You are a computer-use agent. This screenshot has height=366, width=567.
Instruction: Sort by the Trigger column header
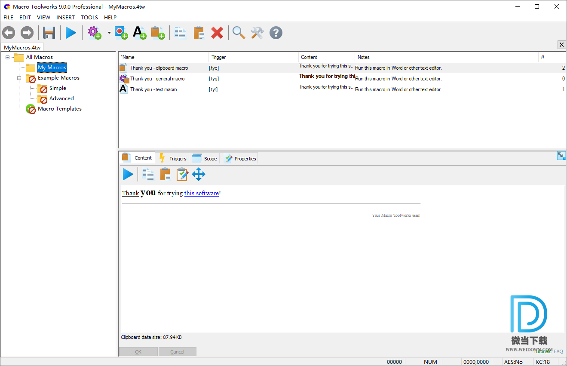click(x=254, y=57)
